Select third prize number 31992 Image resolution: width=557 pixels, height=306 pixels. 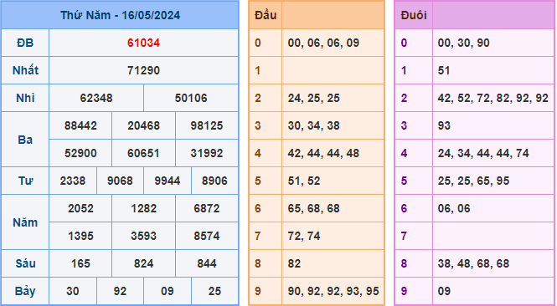207,154
